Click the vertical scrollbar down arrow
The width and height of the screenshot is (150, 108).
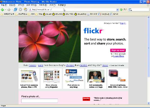148,103
